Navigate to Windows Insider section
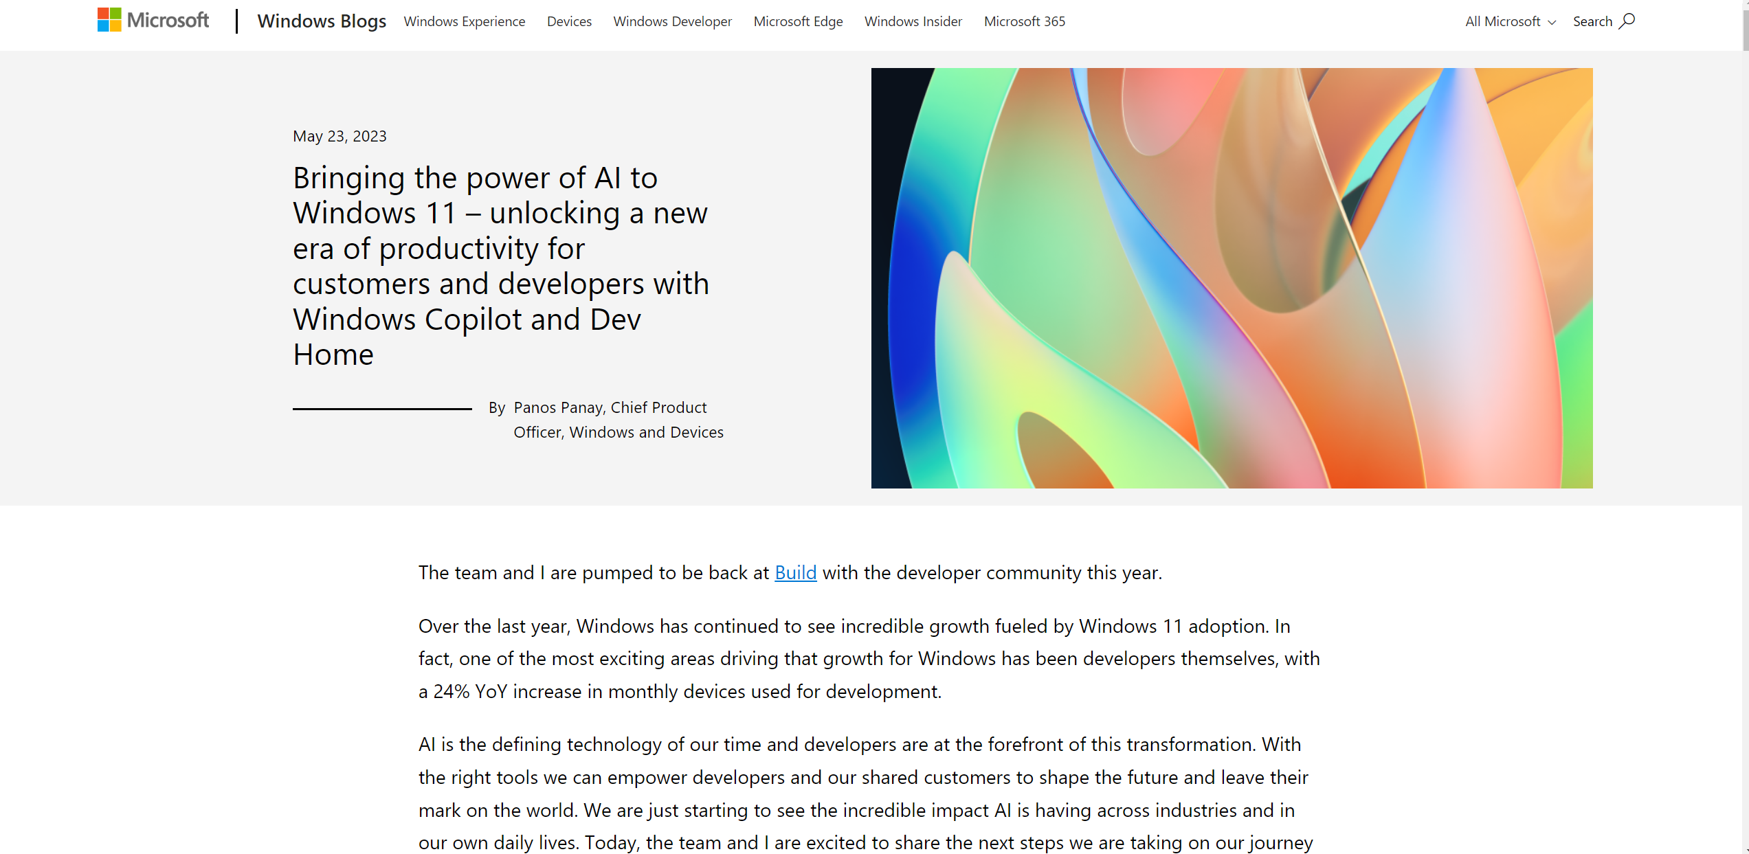Image resolution: width=1749 pixels, height=854 pixels. (913, 20)
